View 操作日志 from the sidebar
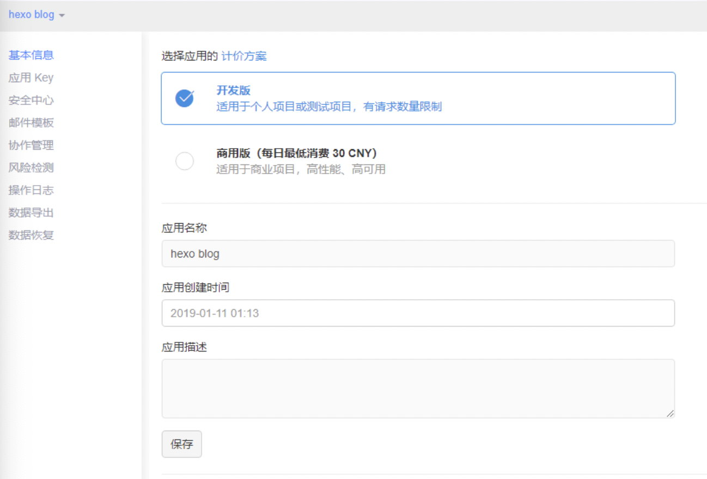This screenshot has height=479, width=707. 31,190
